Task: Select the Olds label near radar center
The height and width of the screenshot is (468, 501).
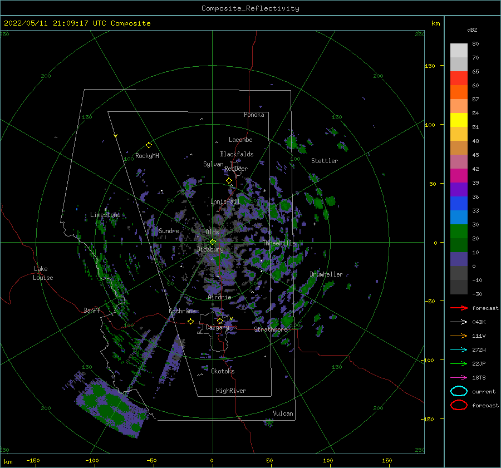Action: click(x=212, y=232)
